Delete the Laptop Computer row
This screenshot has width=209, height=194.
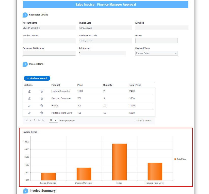(42, 91)
